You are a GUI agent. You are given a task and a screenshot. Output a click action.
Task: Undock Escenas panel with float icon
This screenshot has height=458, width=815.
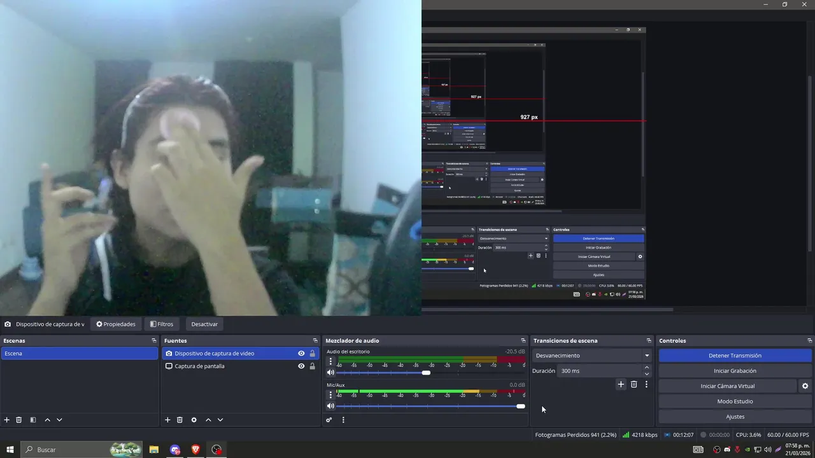153,341
